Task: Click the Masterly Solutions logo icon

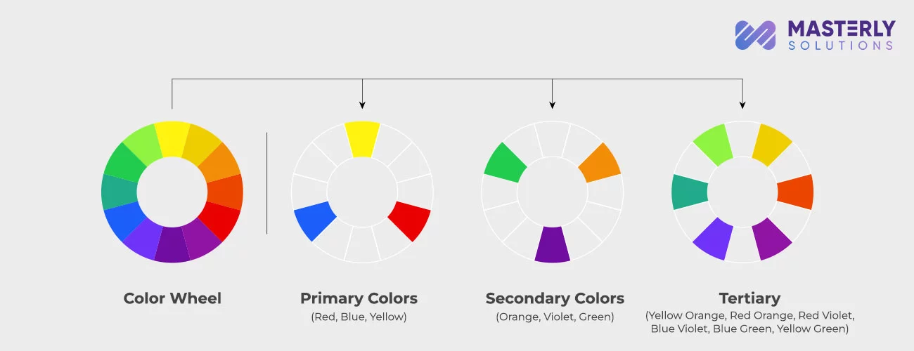Action: (755, 35)
